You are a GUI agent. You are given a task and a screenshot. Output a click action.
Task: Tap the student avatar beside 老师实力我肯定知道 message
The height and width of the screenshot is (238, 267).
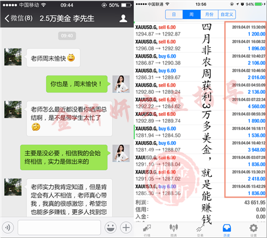pyautogui.click(x=13, y=187)
